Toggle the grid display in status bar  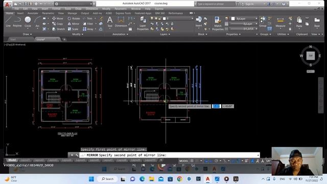click(192, 160)
